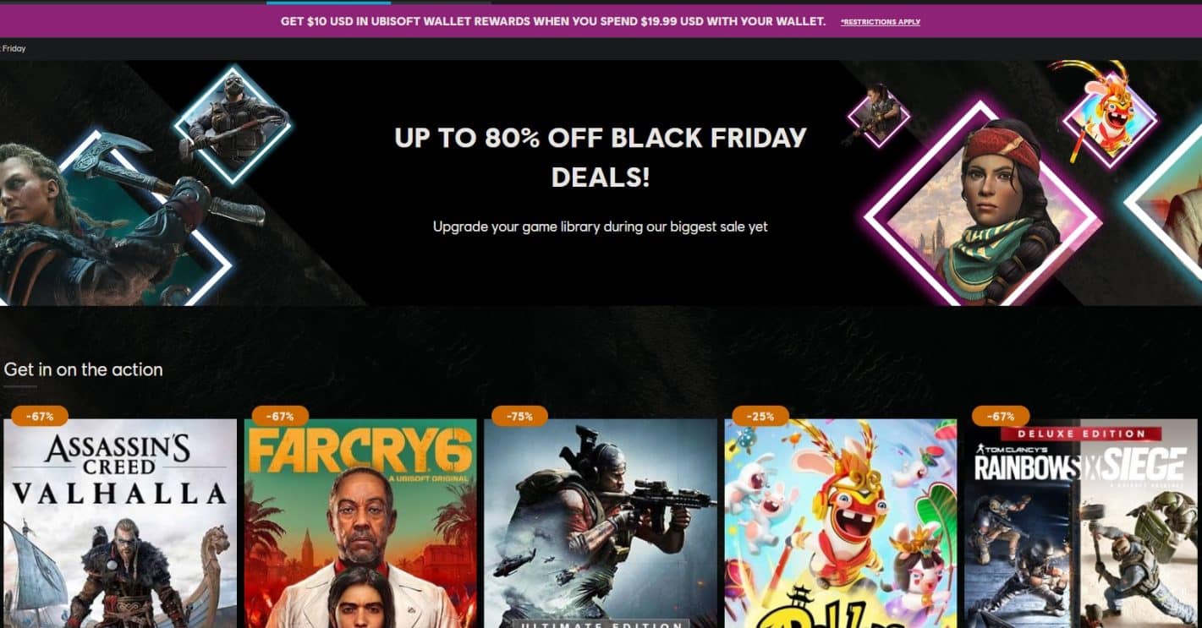Select the Ghost Recon Ultimate Edition cover
The image size is (1202, 628).
pos(601,523)
